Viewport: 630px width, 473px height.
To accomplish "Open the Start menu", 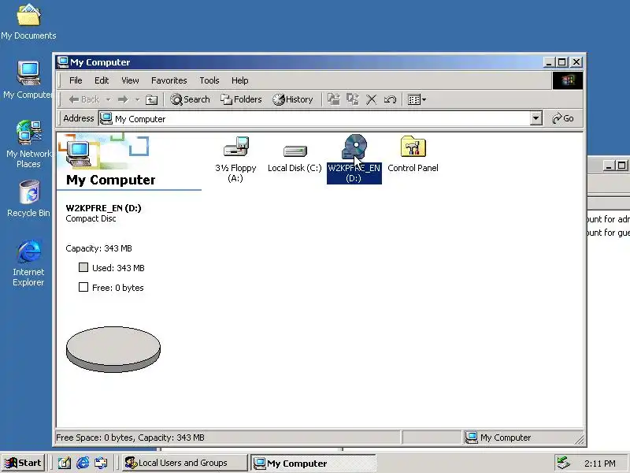I will tap(24, 463).
